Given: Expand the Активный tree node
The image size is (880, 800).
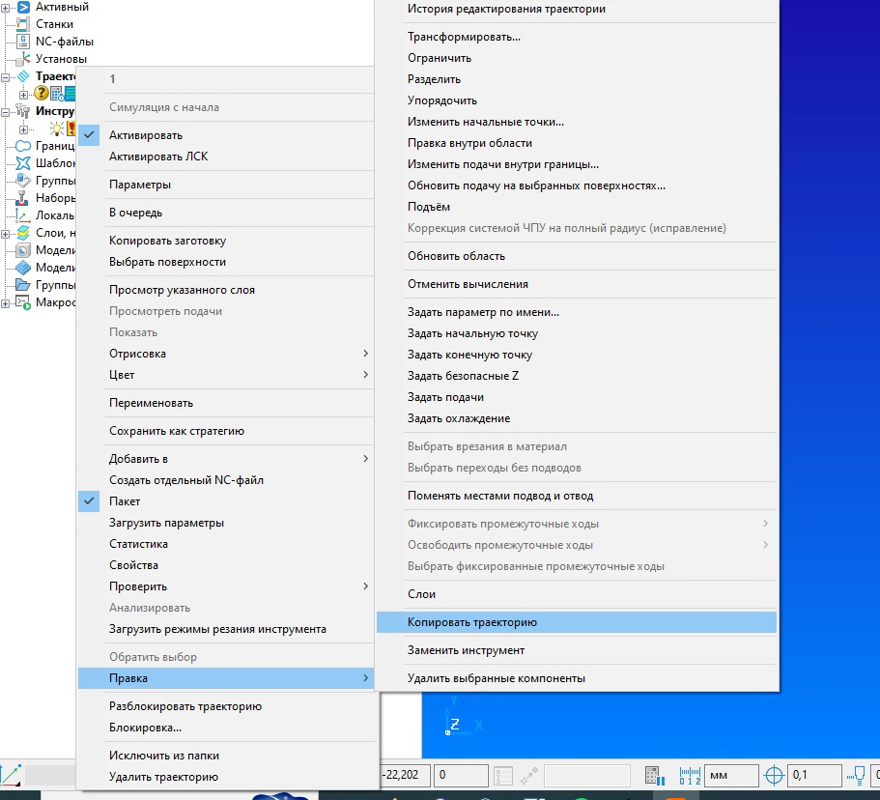Looking at the screenshot, I should click(x=6, y=8).
